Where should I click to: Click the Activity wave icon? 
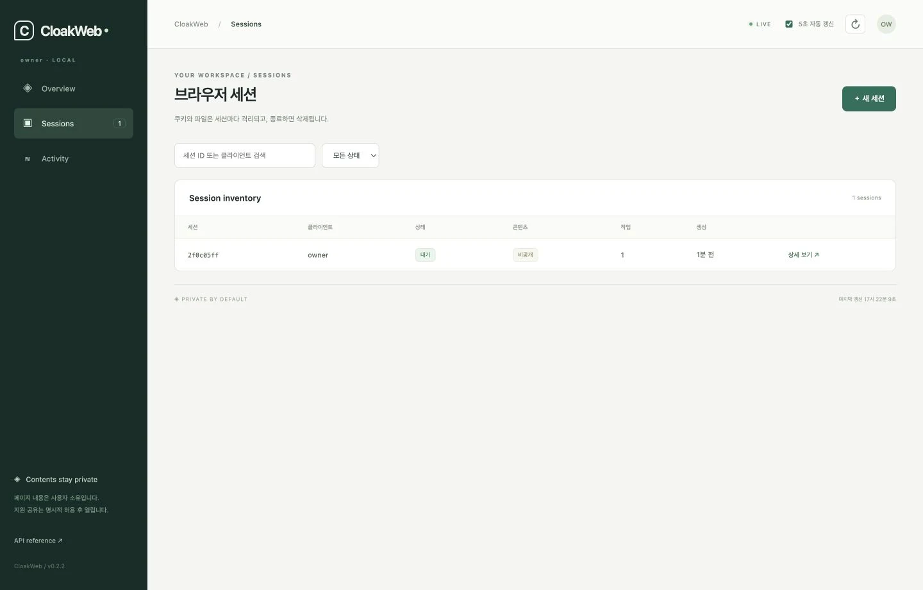[28, 159]
